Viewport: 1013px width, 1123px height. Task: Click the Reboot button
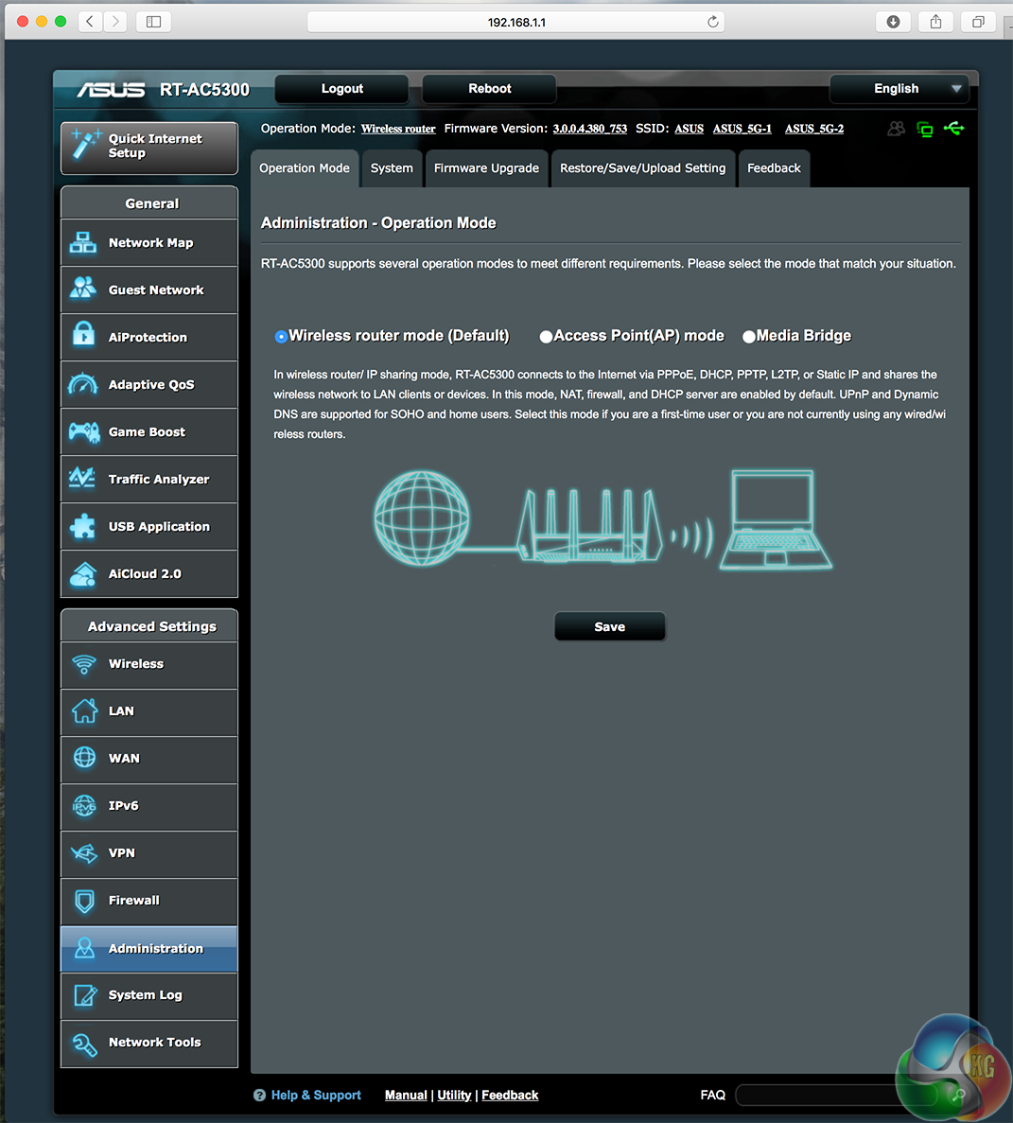490,89
